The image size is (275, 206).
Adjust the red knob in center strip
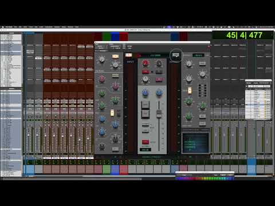146,63
